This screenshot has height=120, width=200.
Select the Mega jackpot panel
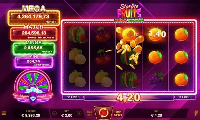pyautogui.click(x=34, y=18)
